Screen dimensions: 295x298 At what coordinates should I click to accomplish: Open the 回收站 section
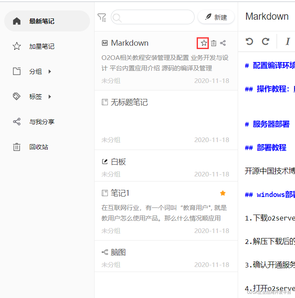(x=38, y=147)
